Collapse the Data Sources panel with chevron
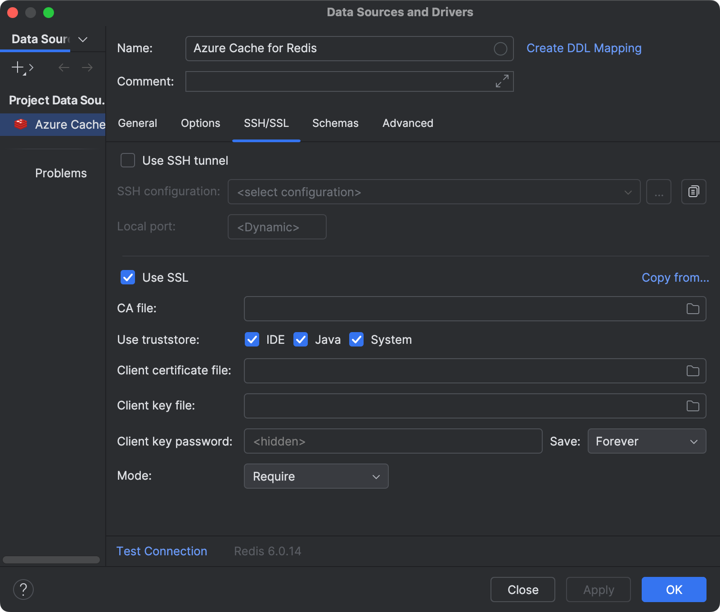 82,40
